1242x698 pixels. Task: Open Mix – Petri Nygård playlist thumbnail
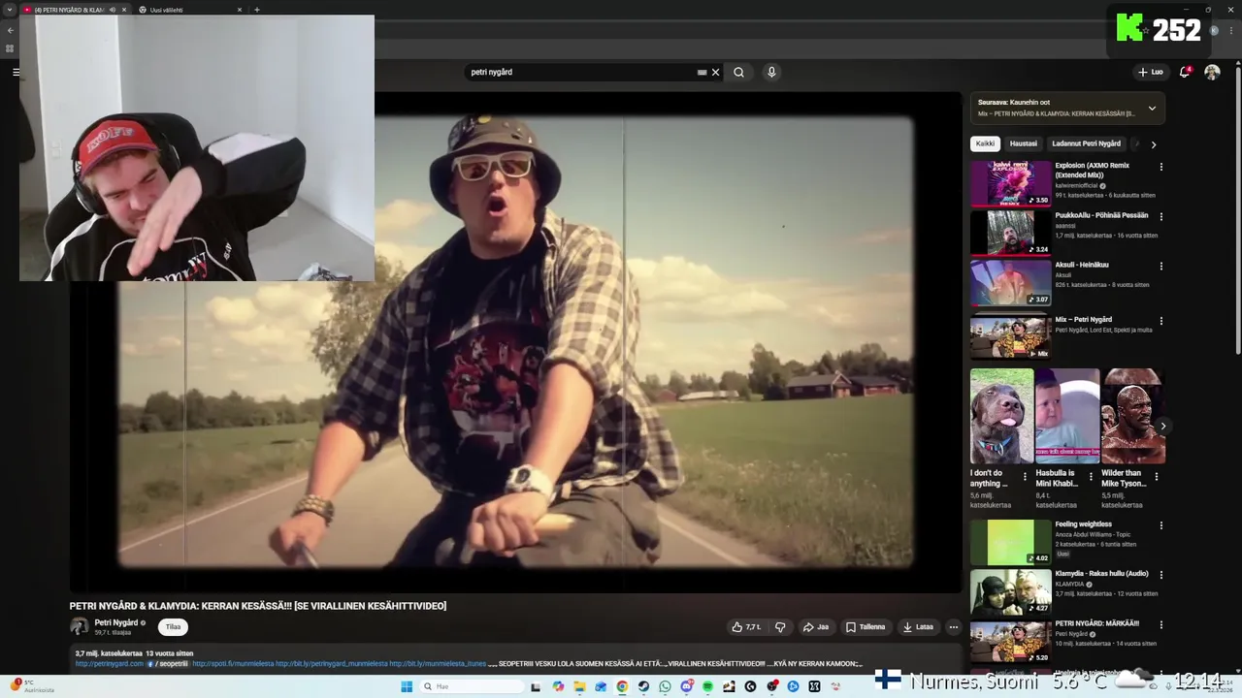coord(1010,336)
